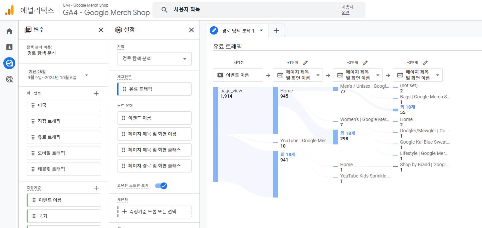Select 페이지 제목 및 화면 클래스 node type

[x=154, y=150]
